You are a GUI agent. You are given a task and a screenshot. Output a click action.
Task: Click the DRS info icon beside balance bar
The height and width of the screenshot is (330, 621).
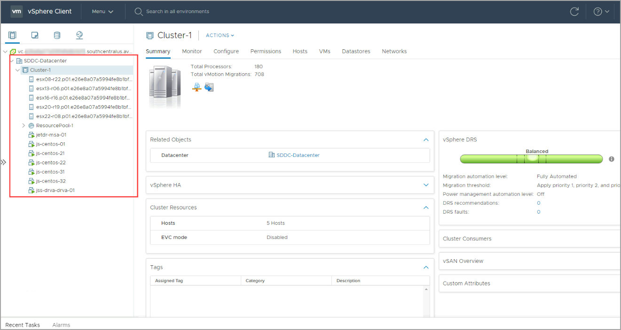coord(611,159)
